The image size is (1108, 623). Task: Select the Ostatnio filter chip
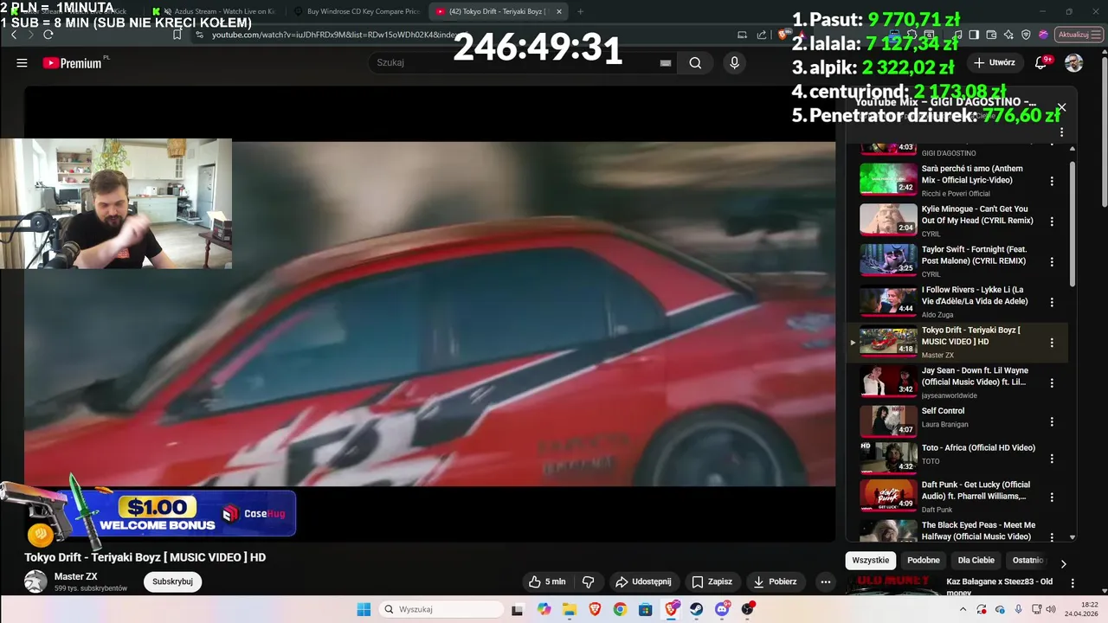1027,560
